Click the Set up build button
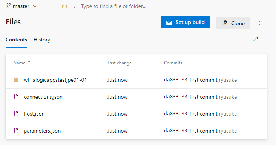The image size is (276, 145). [185, 22]
